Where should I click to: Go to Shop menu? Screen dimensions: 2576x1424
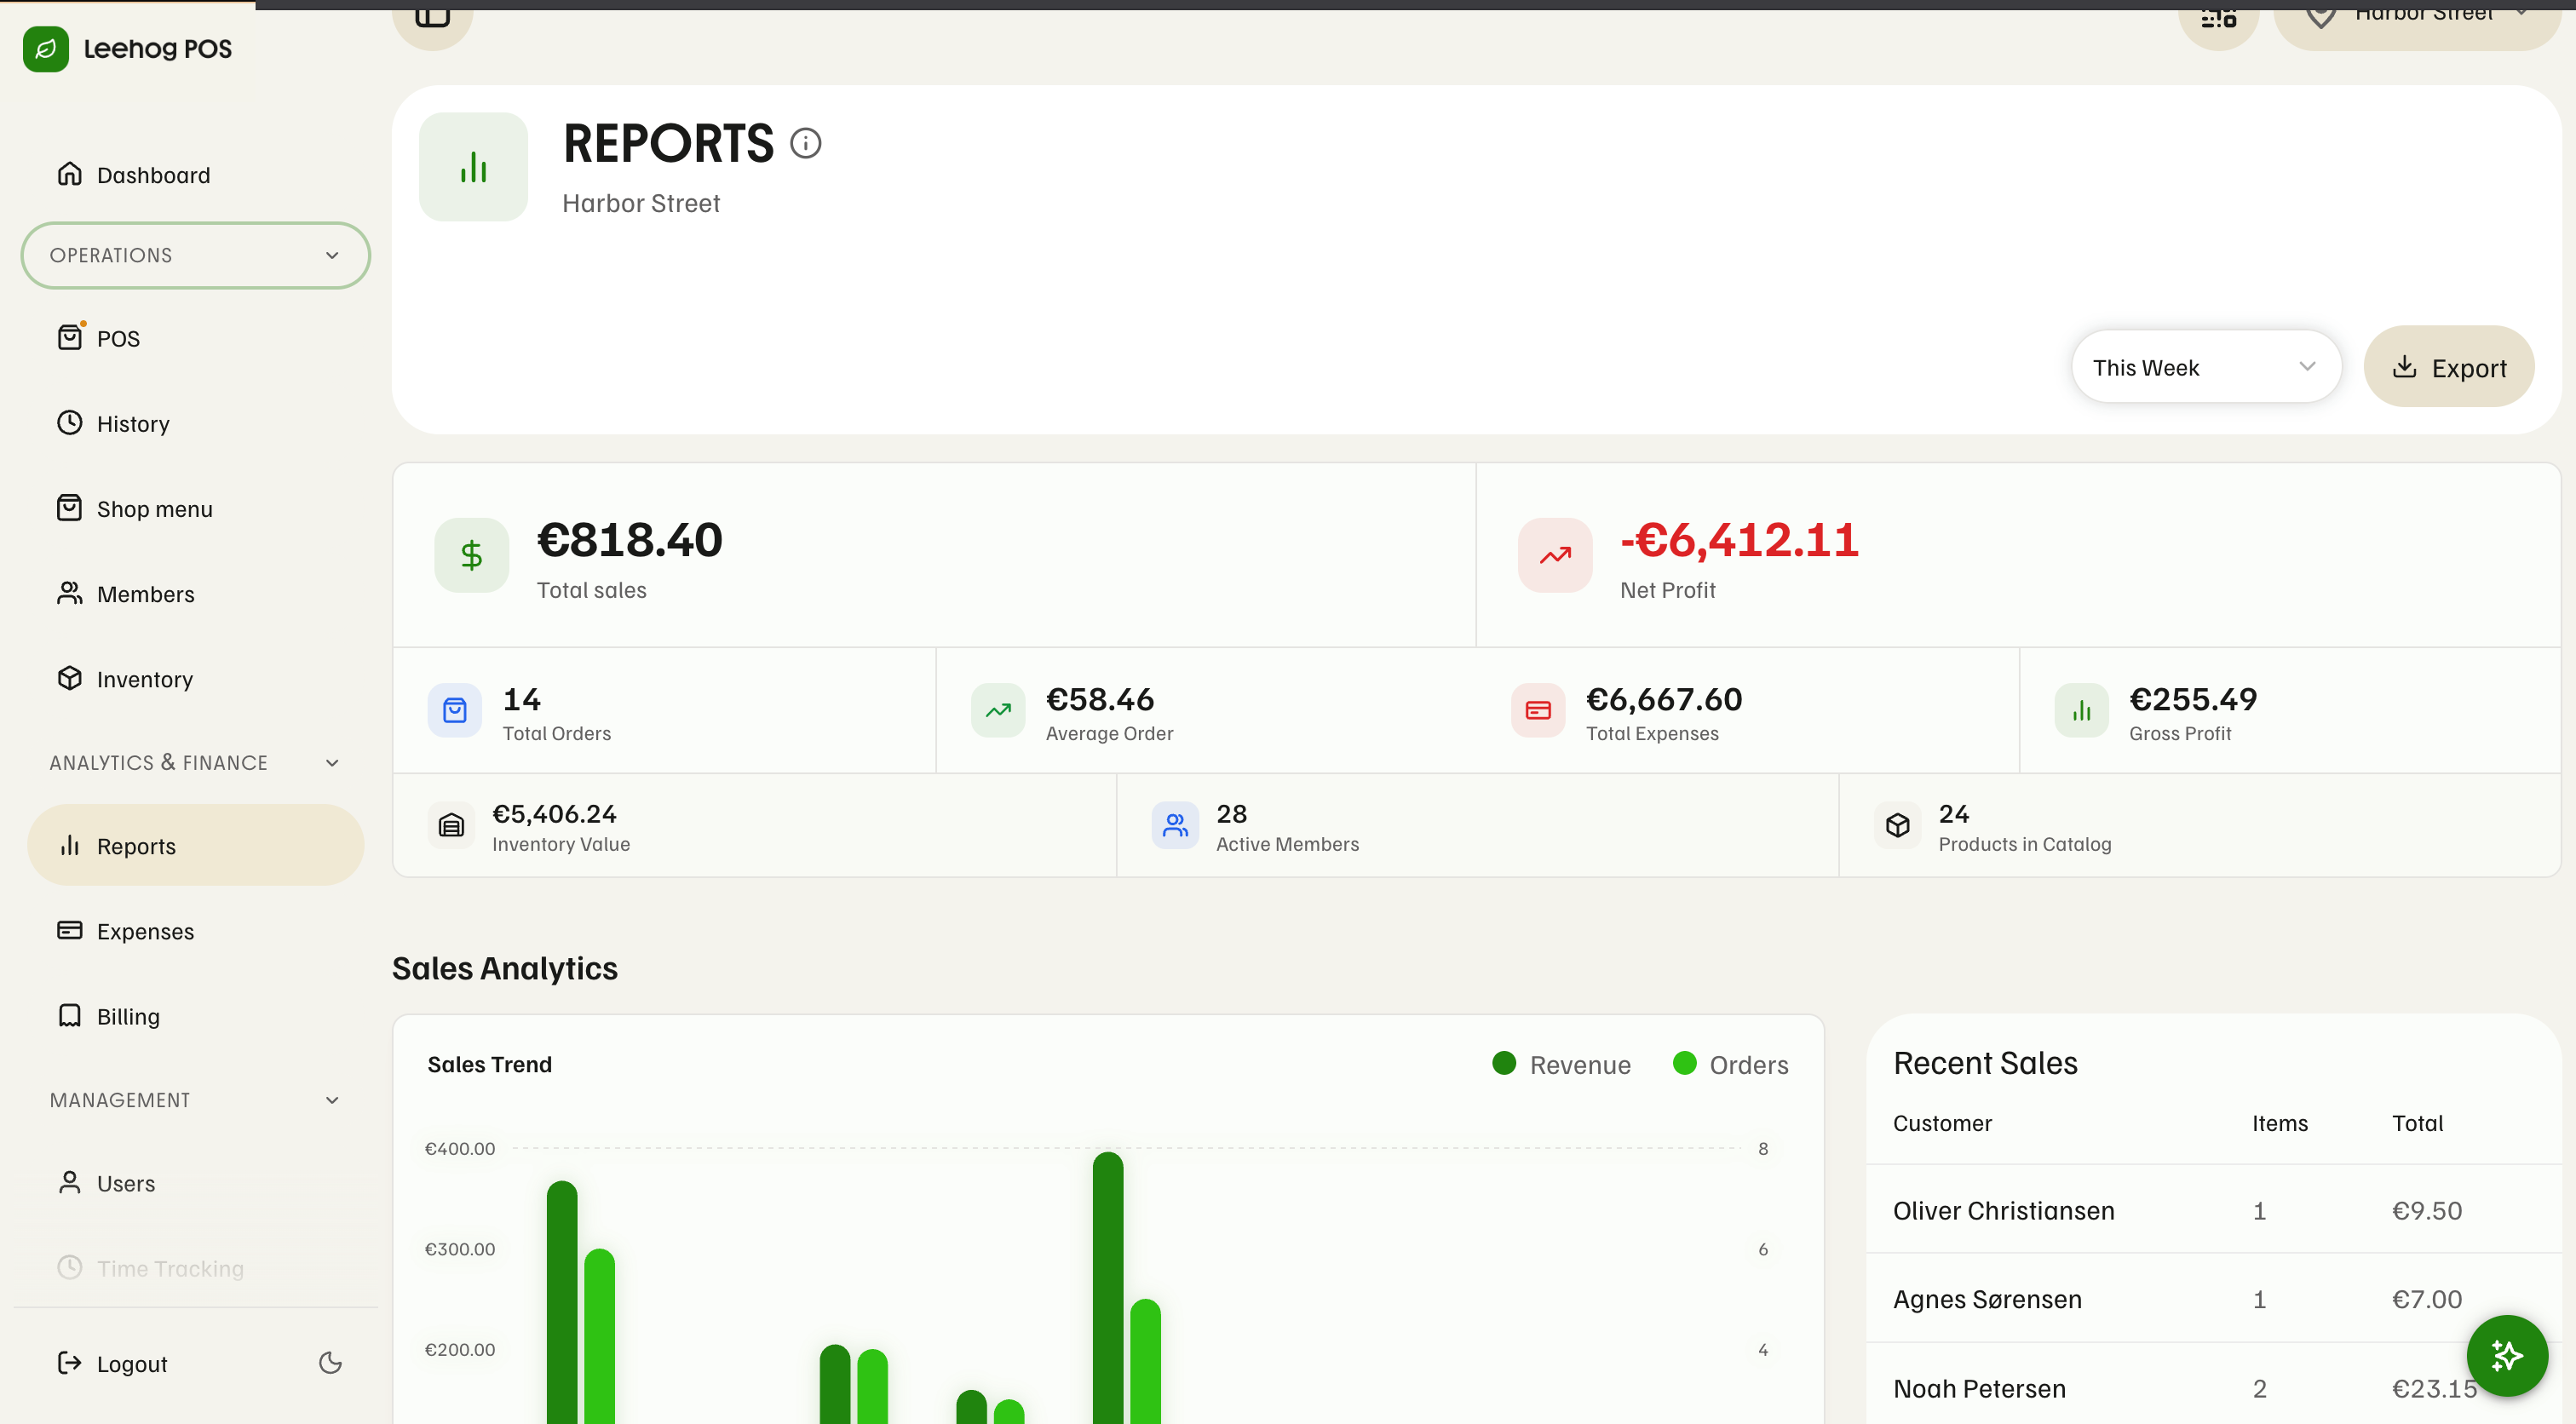(195, 509)
